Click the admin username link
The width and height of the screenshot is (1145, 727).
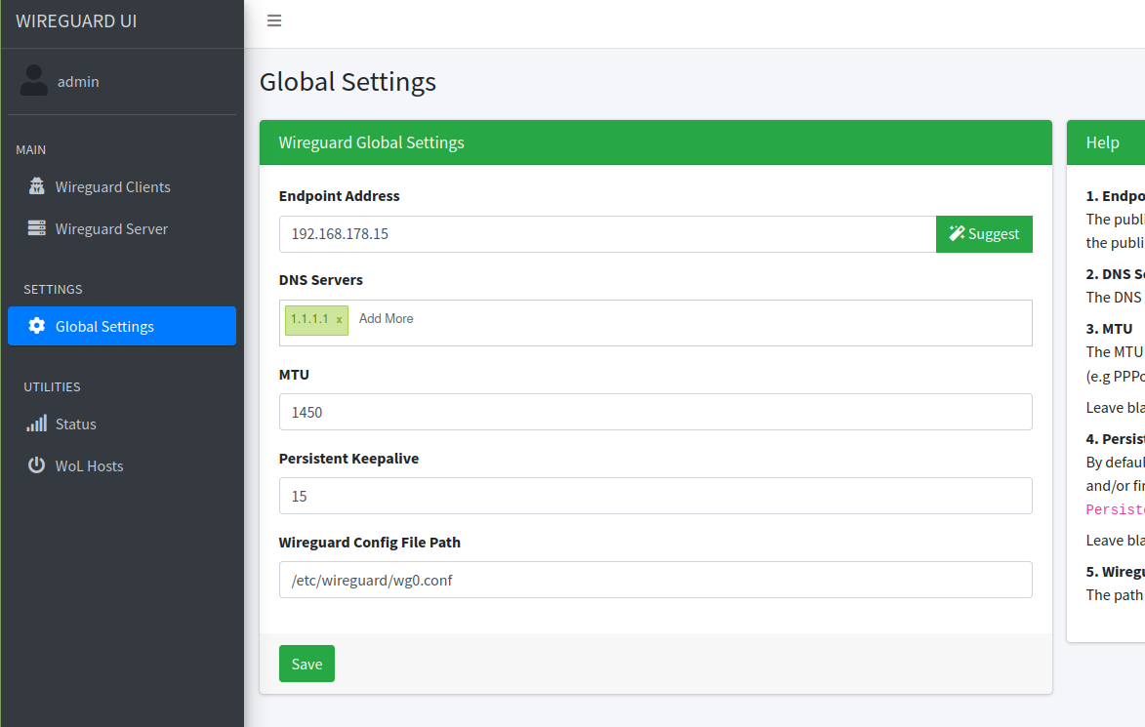[x=78, y=82]
